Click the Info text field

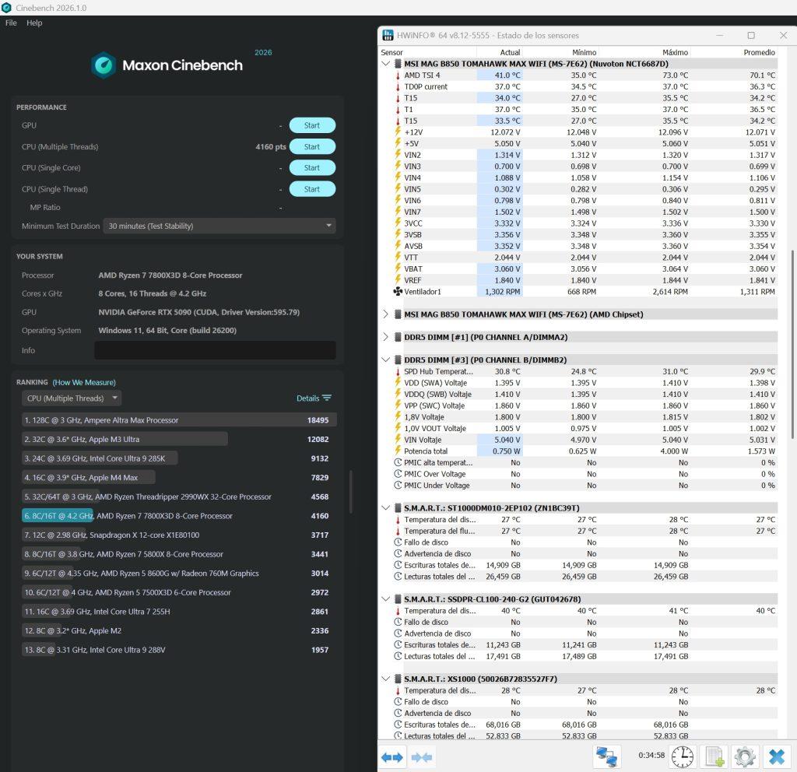[215, 350]
